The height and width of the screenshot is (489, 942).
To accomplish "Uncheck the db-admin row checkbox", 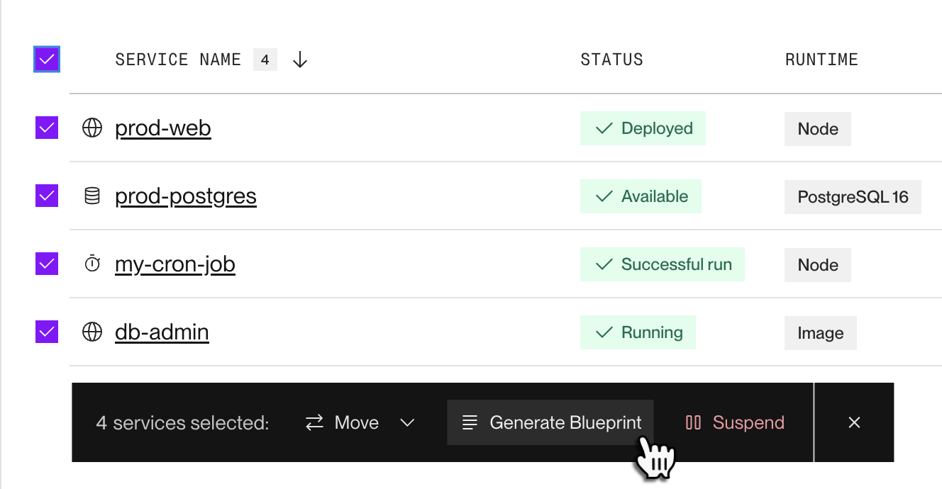I will [x=46, y=332].
